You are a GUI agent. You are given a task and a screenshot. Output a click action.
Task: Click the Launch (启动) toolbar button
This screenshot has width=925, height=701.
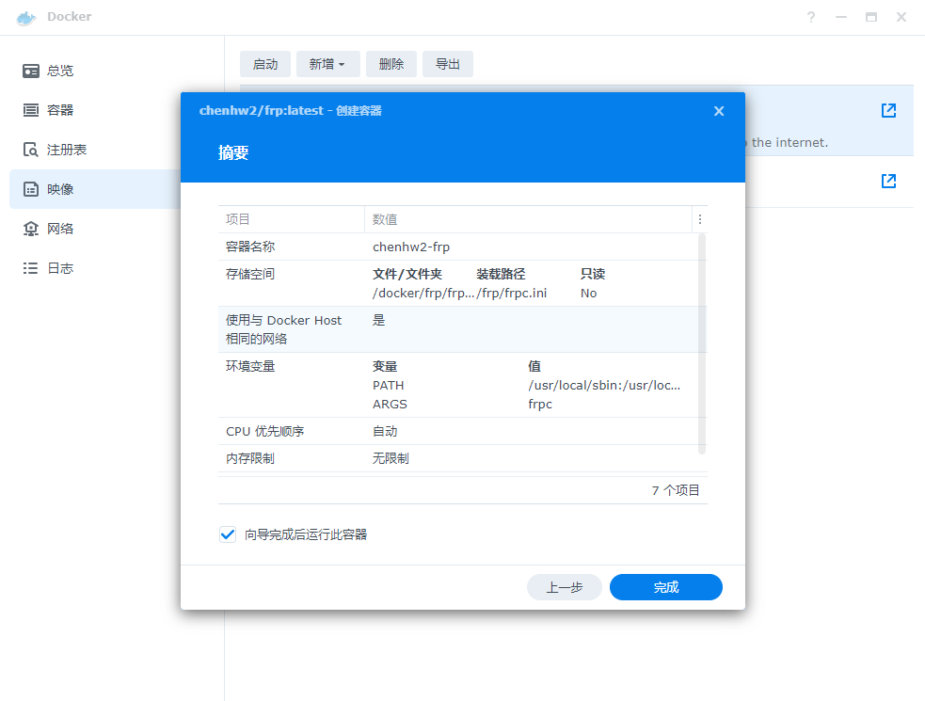pos(265,64)
